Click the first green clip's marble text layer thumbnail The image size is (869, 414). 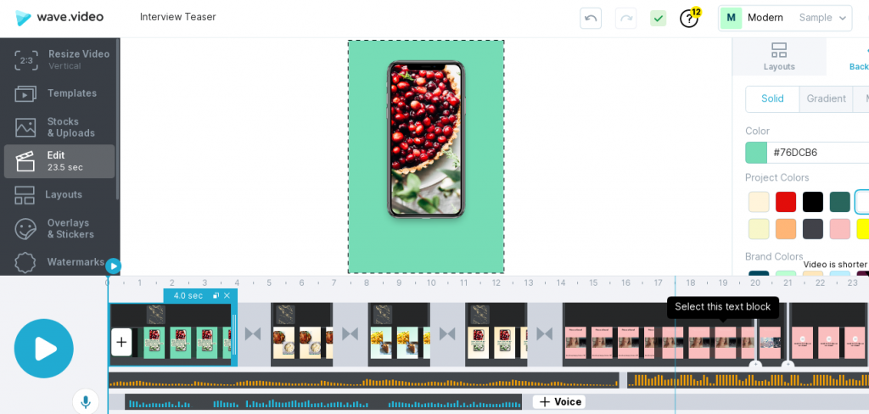156,315
